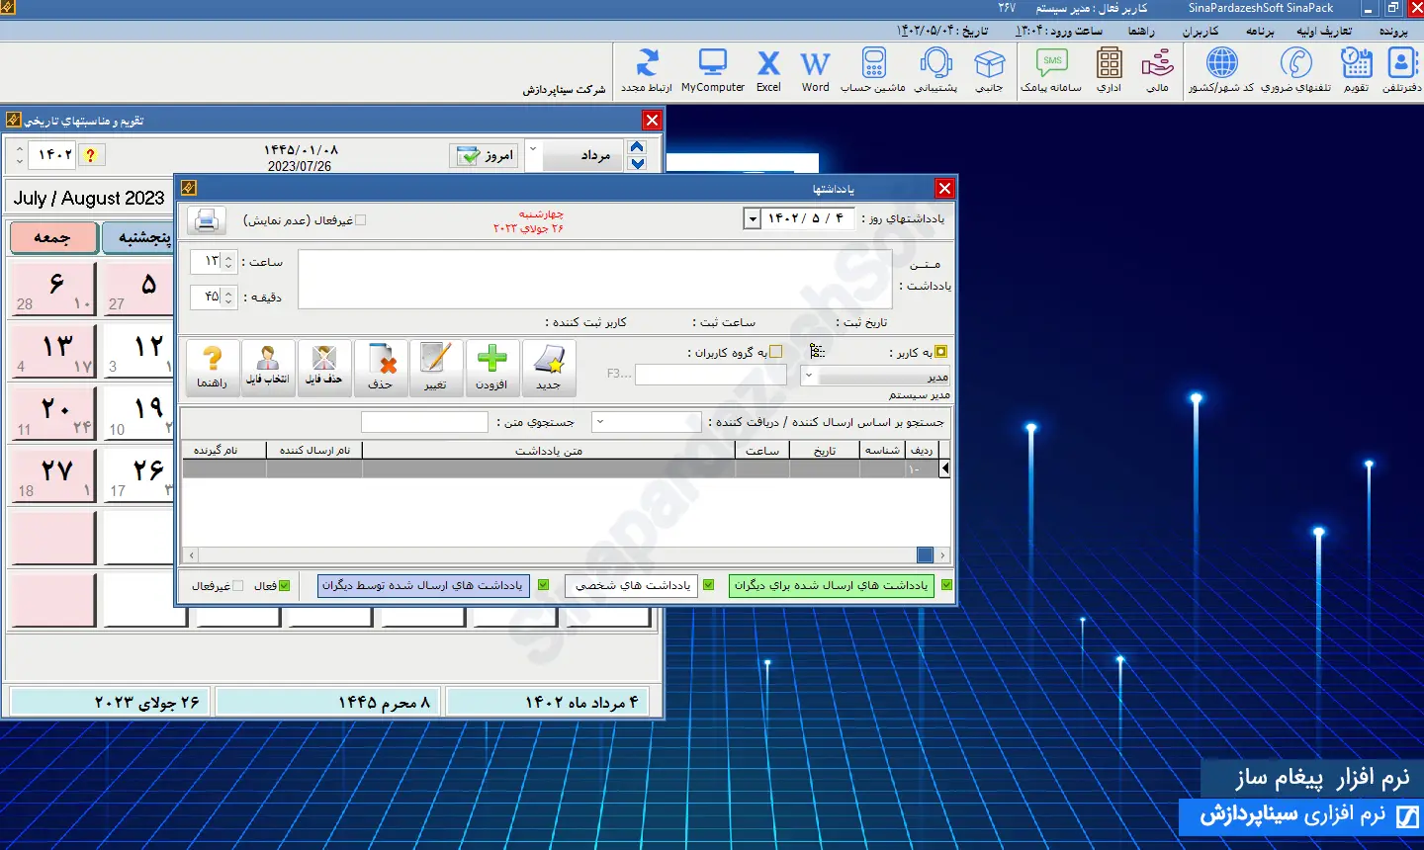Select the جمعه column header in calendar
The width and height of the screenshot is (1424, 850).
point(53,237)
